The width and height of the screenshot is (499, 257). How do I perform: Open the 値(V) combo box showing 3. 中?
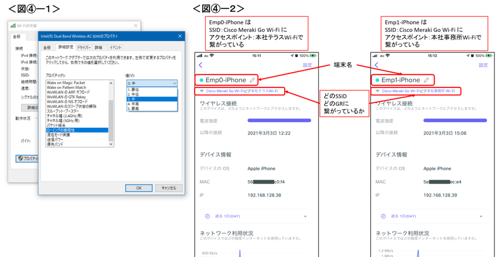(152, 83)
